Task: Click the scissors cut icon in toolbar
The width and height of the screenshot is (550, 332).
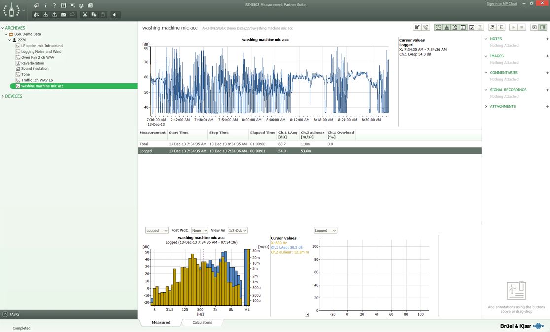Action: pos(85,15)
